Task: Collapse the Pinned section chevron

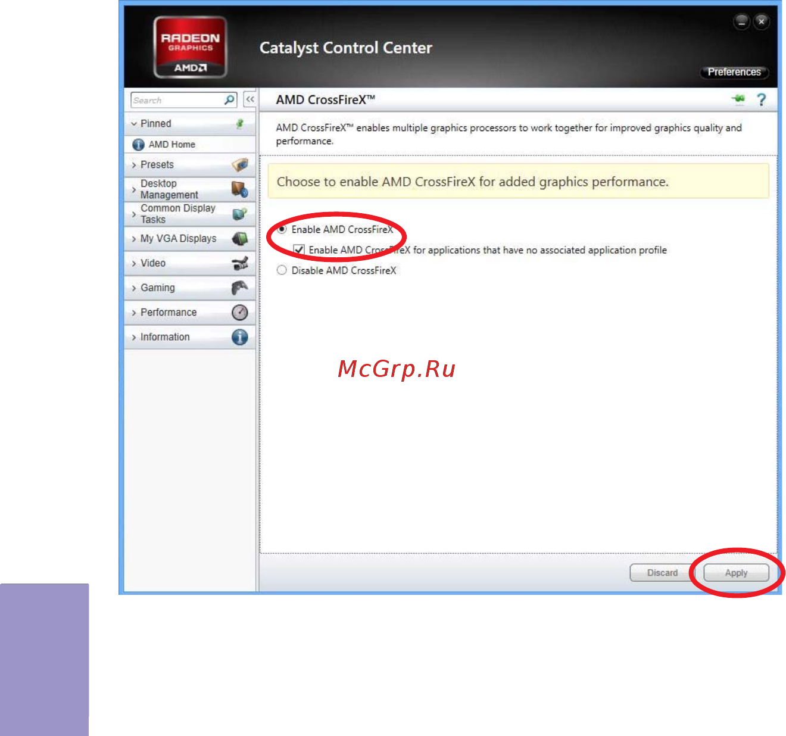Action: pos(134,124)
